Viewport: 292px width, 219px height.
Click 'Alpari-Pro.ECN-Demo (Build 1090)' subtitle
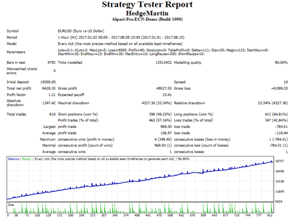[x=147, y=19]
